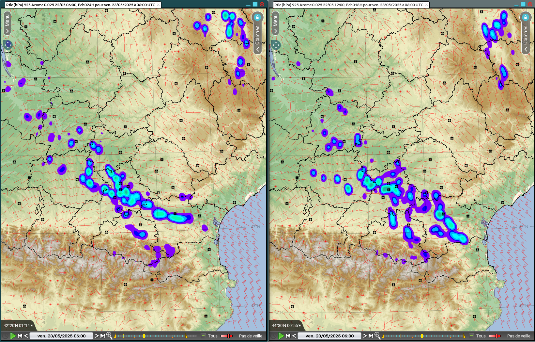
Task: Expand the Couches panel in right map
Action: [526, 38]
